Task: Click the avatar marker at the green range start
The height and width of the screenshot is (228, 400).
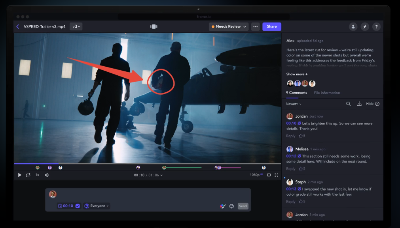Action: click(x=164, y=167)
